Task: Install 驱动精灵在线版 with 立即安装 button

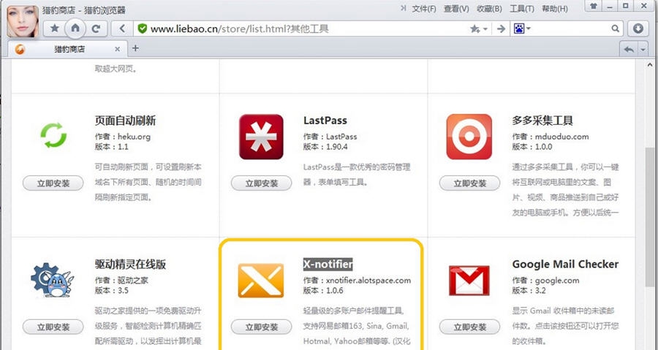Action: point(53,327)
